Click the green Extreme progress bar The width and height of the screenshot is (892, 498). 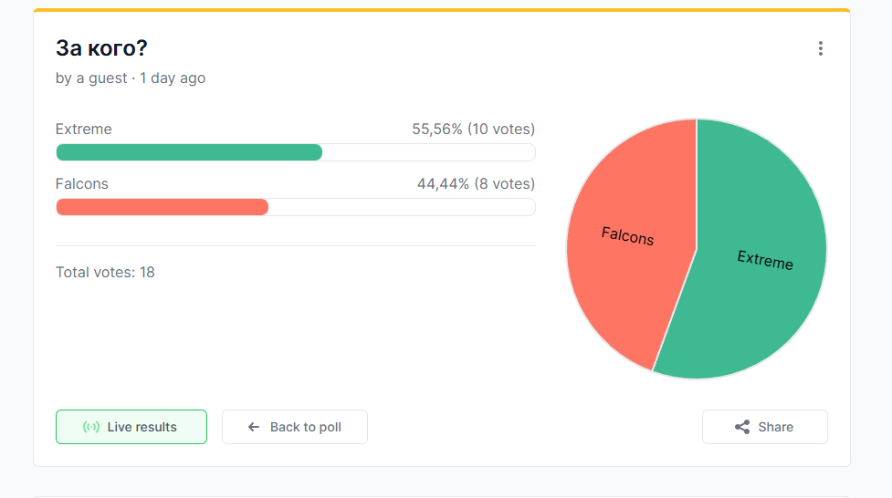(189, 152)
